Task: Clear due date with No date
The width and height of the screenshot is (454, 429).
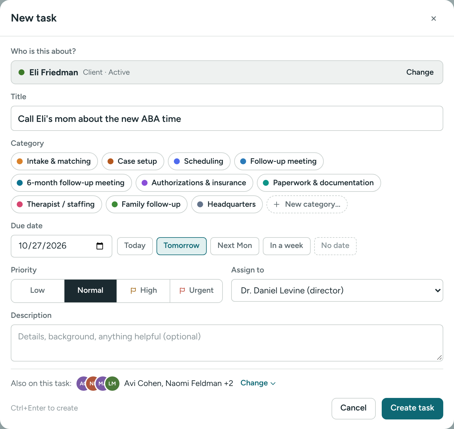Action: (335, 246)
